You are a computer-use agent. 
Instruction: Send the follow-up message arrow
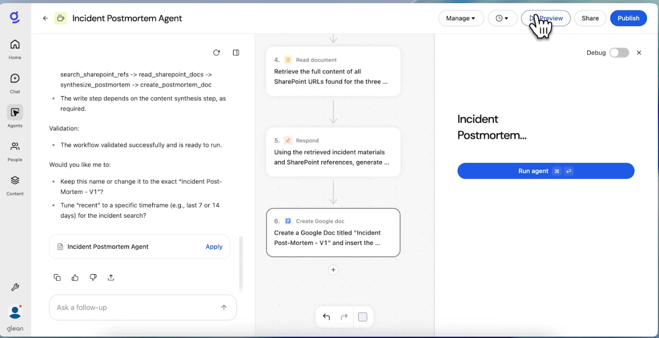[224, 307]
